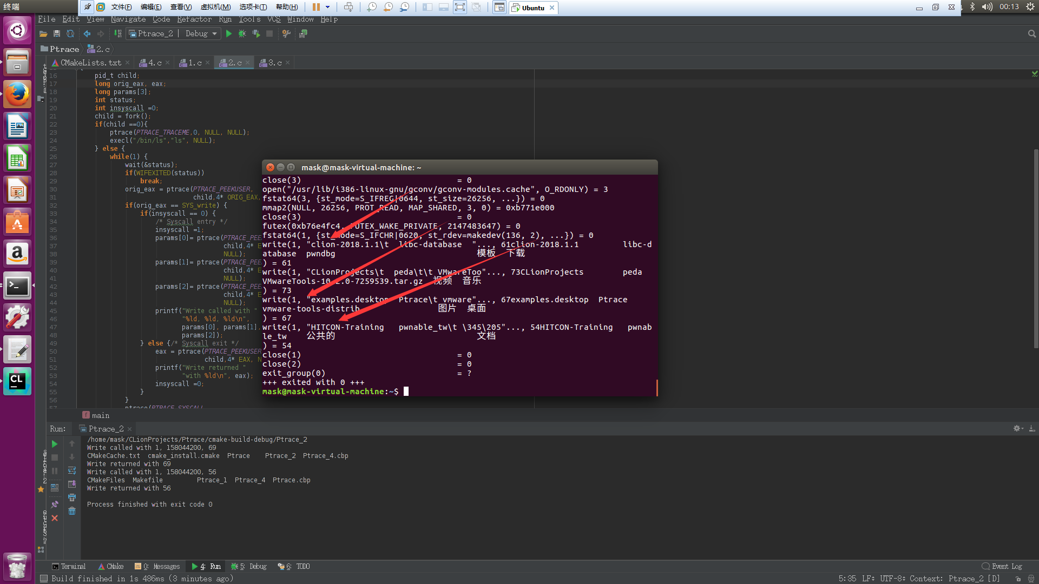Clear console output with trash icon
This screenshot has height=584, width=1039.
[72, 511]
